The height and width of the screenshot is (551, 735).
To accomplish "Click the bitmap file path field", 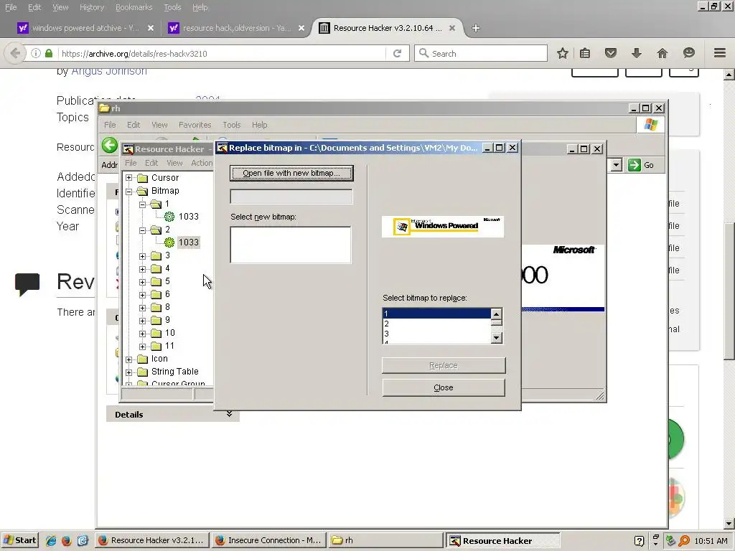I will point(291,197).
